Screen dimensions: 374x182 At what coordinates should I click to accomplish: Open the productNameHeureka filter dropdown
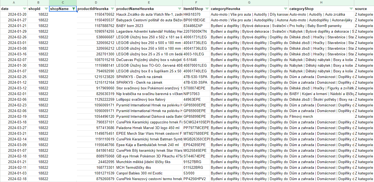point(179,9)
